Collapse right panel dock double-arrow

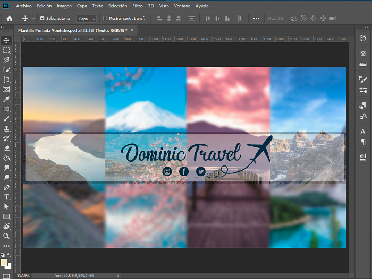(366, 27)
